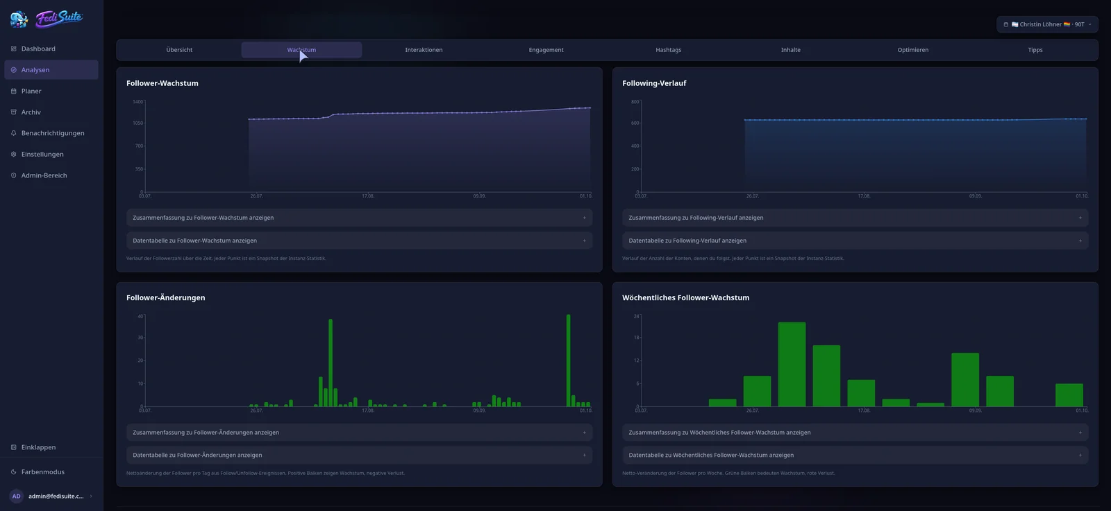Click the Einstellungen gear icon
Viewport: 1111px width, 511px height.
(x=14, y=154)
